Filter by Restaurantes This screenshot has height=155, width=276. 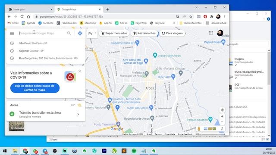[x=144, y=33]
